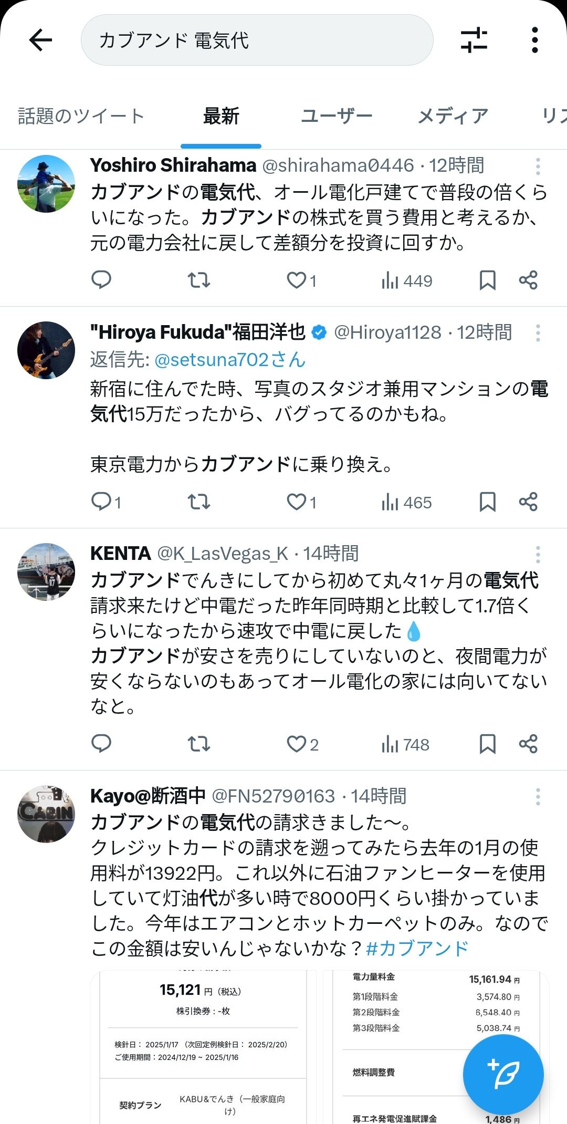Tap the #カブアンド hashtag link
This screenshot has height=1124, width=567.
(x=417, y=948)
